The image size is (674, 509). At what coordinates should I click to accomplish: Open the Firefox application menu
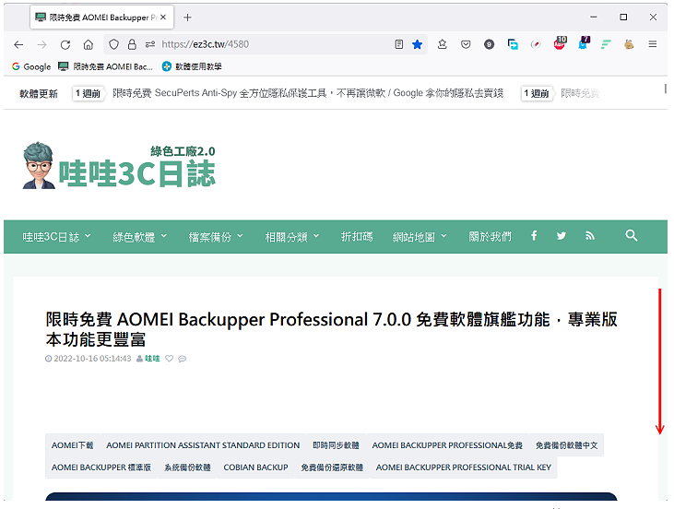click(653, 44)
